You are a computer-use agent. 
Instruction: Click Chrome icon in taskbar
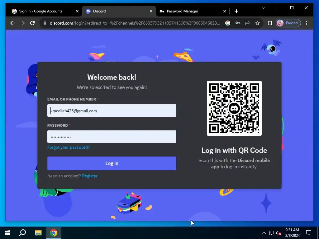click(54, 233)
